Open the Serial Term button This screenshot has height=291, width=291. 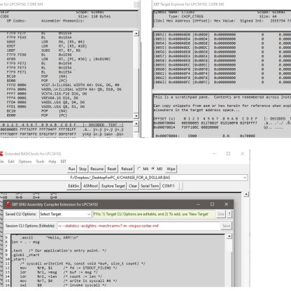tap(150, 186)
